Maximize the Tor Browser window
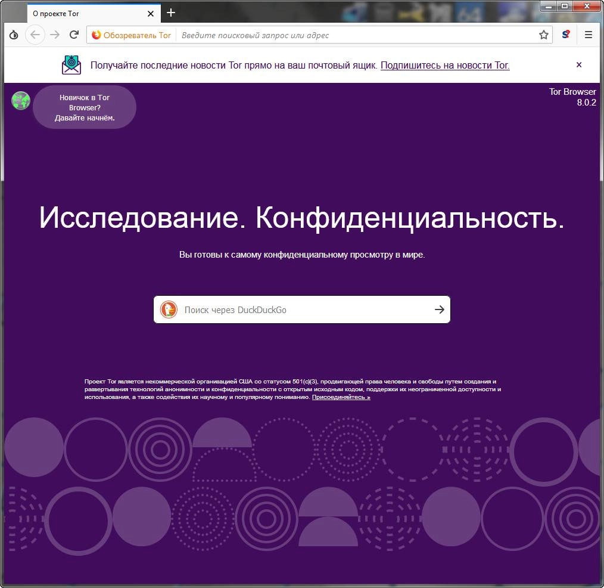Image resolution: width=604 pixels, height=588 pixels. click(564, 6)
